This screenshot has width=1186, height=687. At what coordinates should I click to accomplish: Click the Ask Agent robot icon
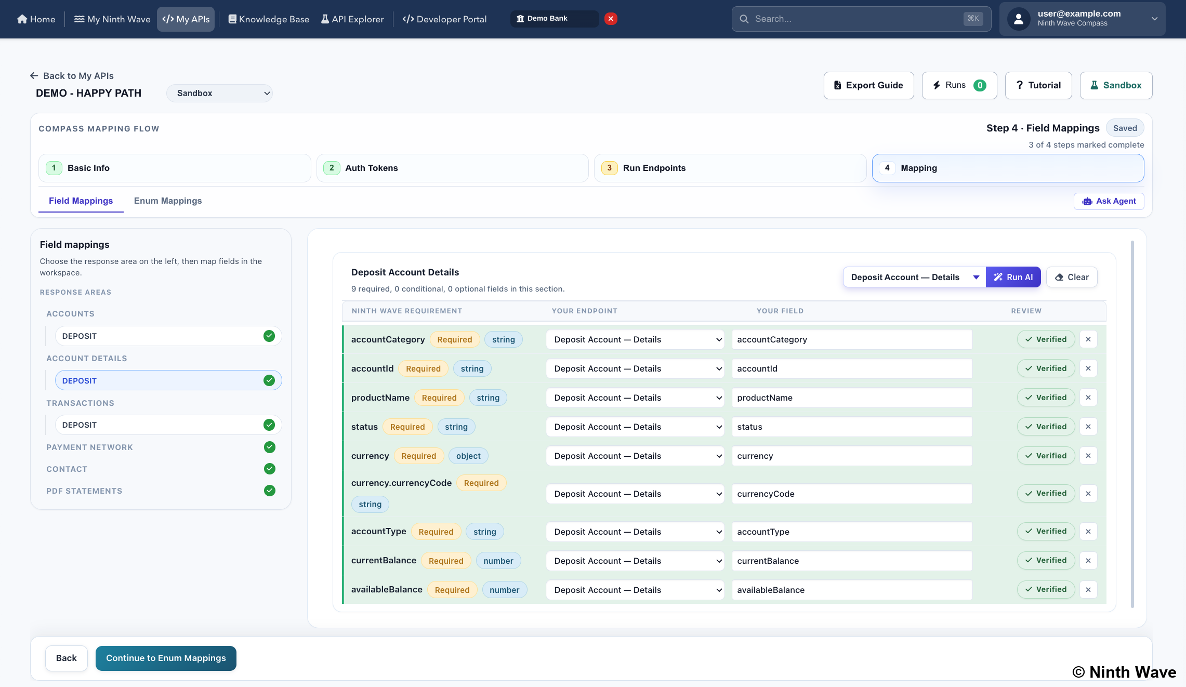click(1087, 201)
